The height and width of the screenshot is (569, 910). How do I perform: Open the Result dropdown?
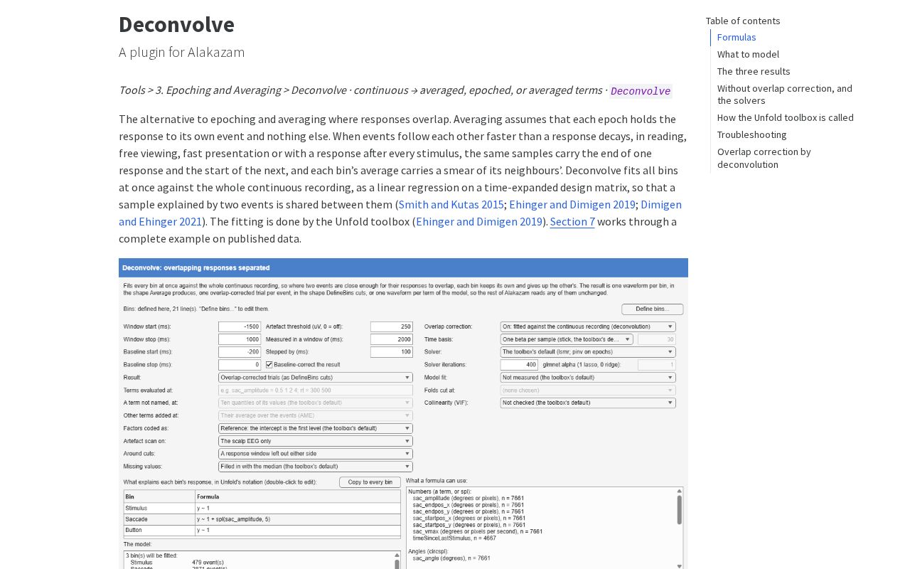(x=316, y=378)
